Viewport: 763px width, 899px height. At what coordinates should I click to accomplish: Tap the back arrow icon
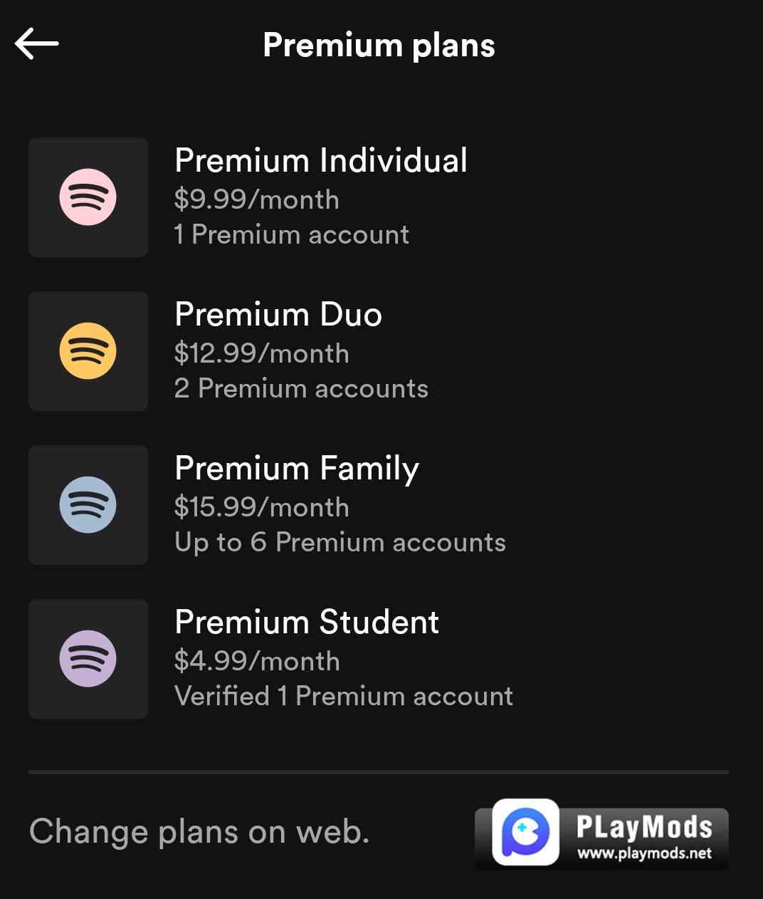tap(36, 43)
